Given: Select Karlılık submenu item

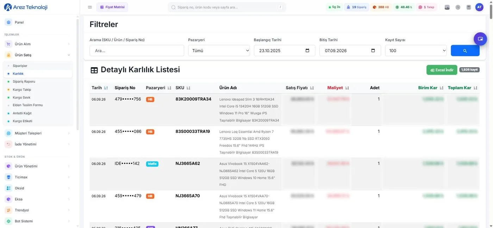Looking at the screenshot, I should point(38,74).
